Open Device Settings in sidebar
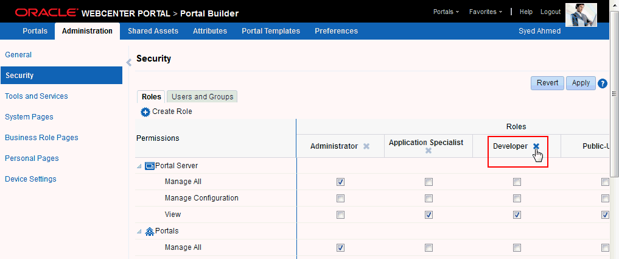 [x=30, y=179]
